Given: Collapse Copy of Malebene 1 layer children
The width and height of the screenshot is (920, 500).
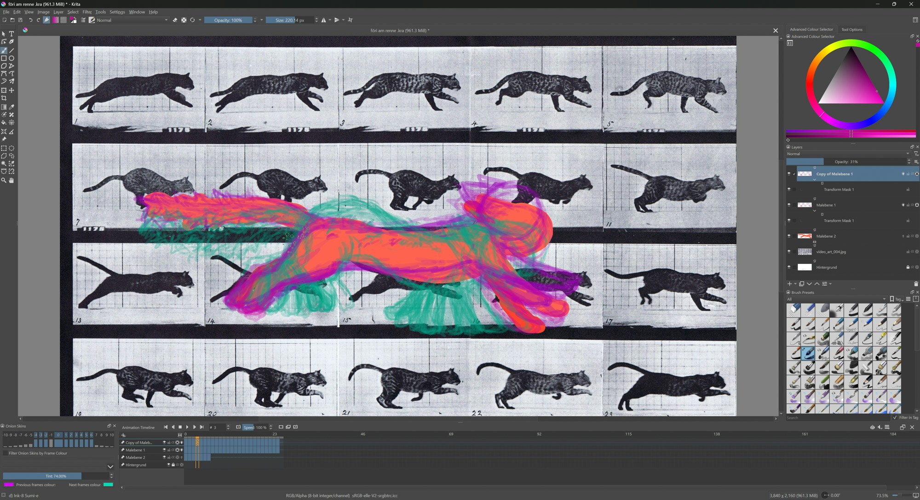Looking at the screenshot, I should pyautogui.click(x=815, y=180).
